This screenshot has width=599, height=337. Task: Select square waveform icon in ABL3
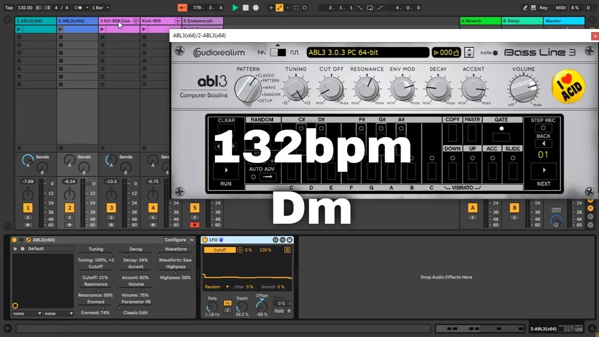(294, 52)
